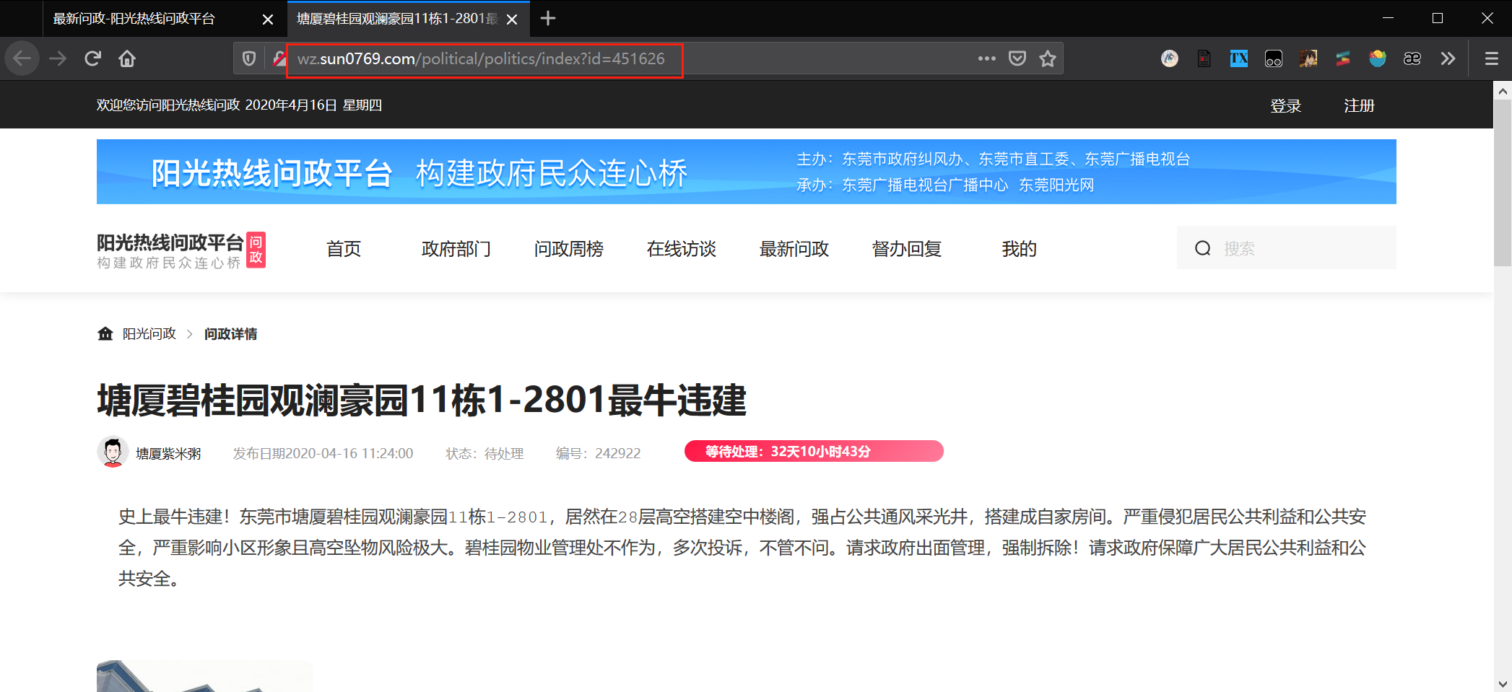Screen dimensions: 1512x692
Task: Open the Firefox hamburger menu
Action: pyautogui.click(x=1492, y=58)
